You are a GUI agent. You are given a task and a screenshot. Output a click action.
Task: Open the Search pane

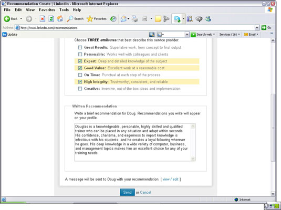pos(75,18)
